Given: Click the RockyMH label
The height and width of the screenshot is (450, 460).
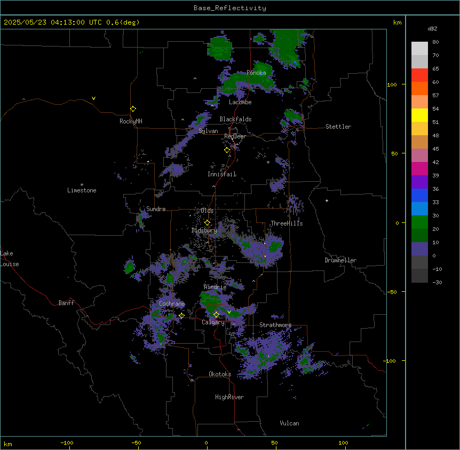Looking at the screenshot, I should pos(131,121).
